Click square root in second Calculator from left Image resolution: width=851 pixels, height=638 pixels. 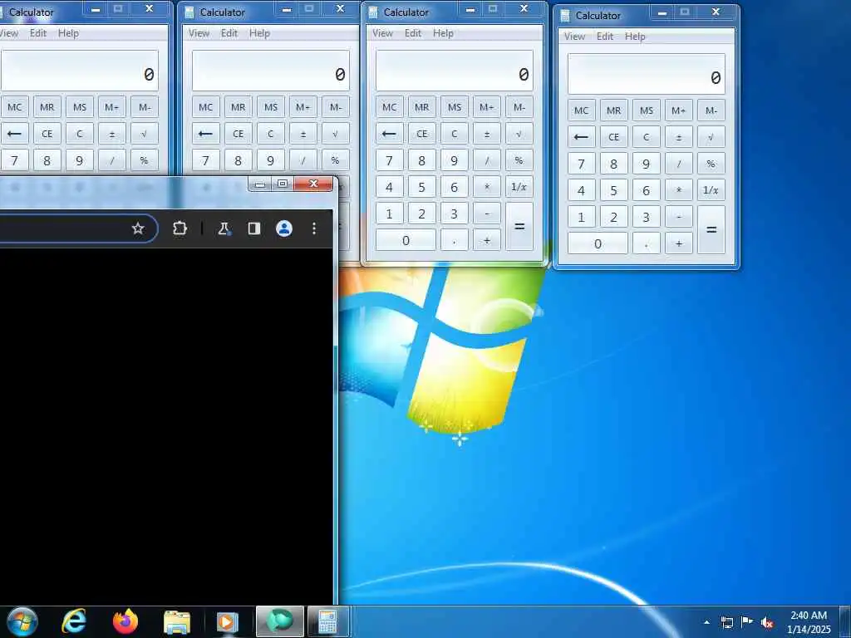[336, 134]
